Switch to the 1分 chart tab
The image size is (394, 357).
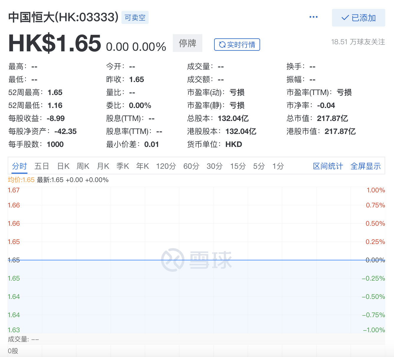(x=278, y=166)
